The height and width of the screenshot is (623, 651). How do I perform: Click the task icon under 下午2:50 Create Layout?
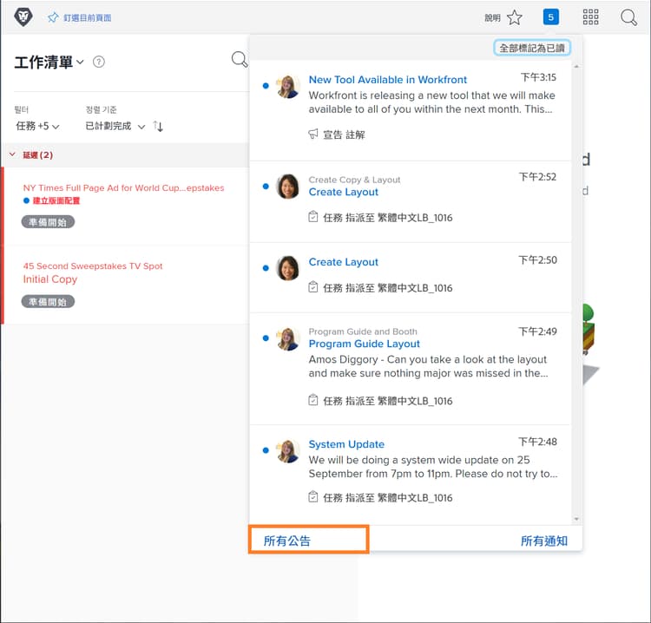pyautogui.click(x=313, y=287)
